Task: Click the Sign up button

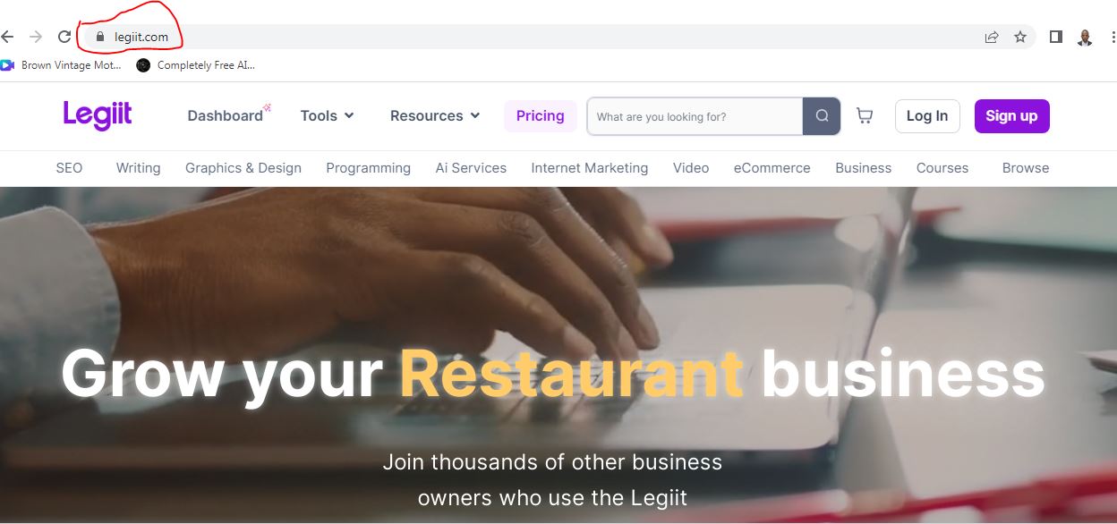Action: pos(1011,116)
